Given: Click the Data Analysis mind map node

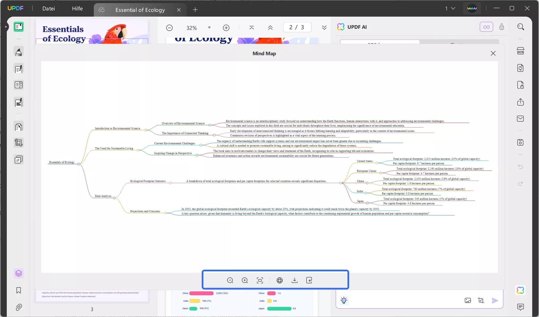Looking at the screenshot, I should tap(103, 196).
